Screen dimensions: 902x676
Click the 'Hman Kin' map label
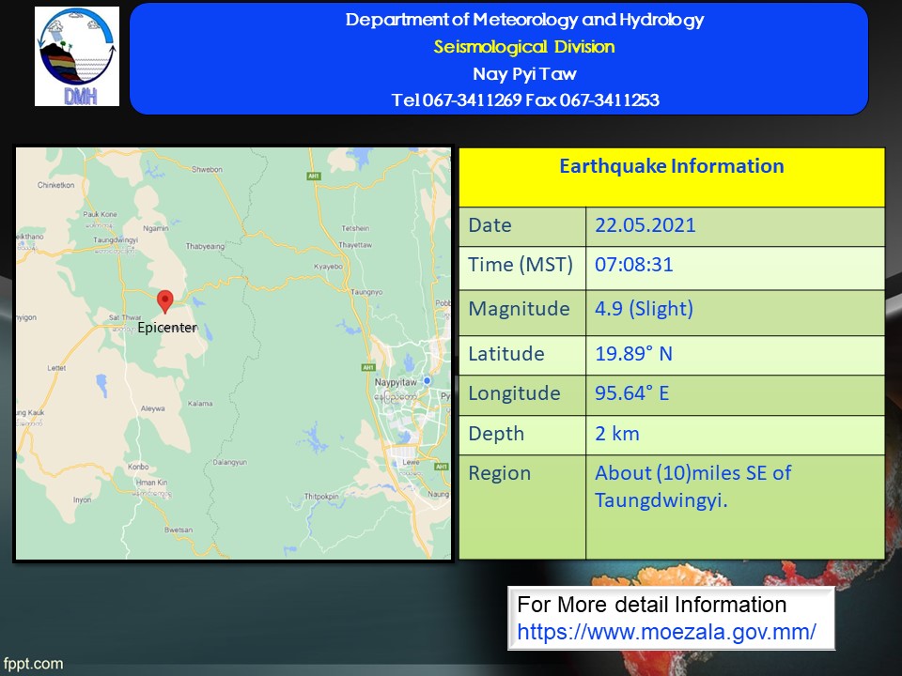152,483
